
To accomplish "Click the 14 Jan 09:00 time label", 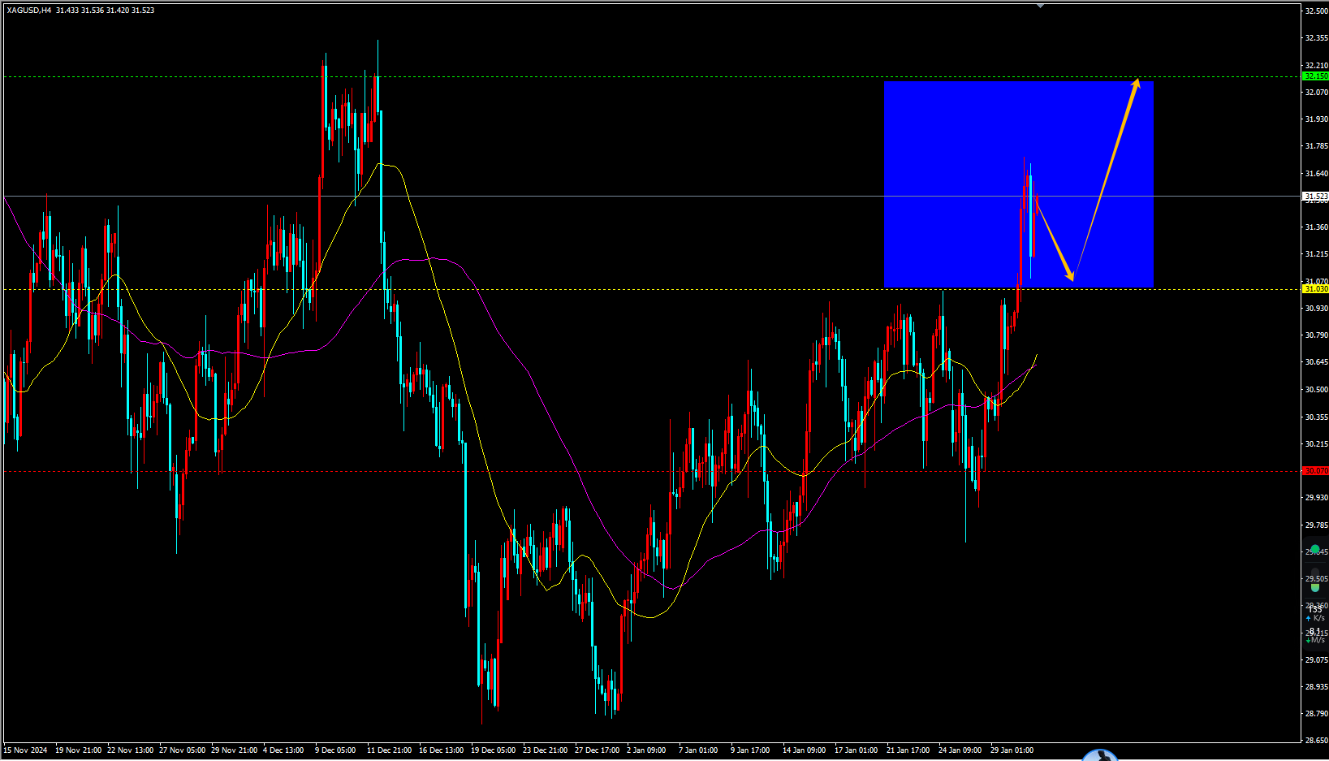I will pos(804,750).
